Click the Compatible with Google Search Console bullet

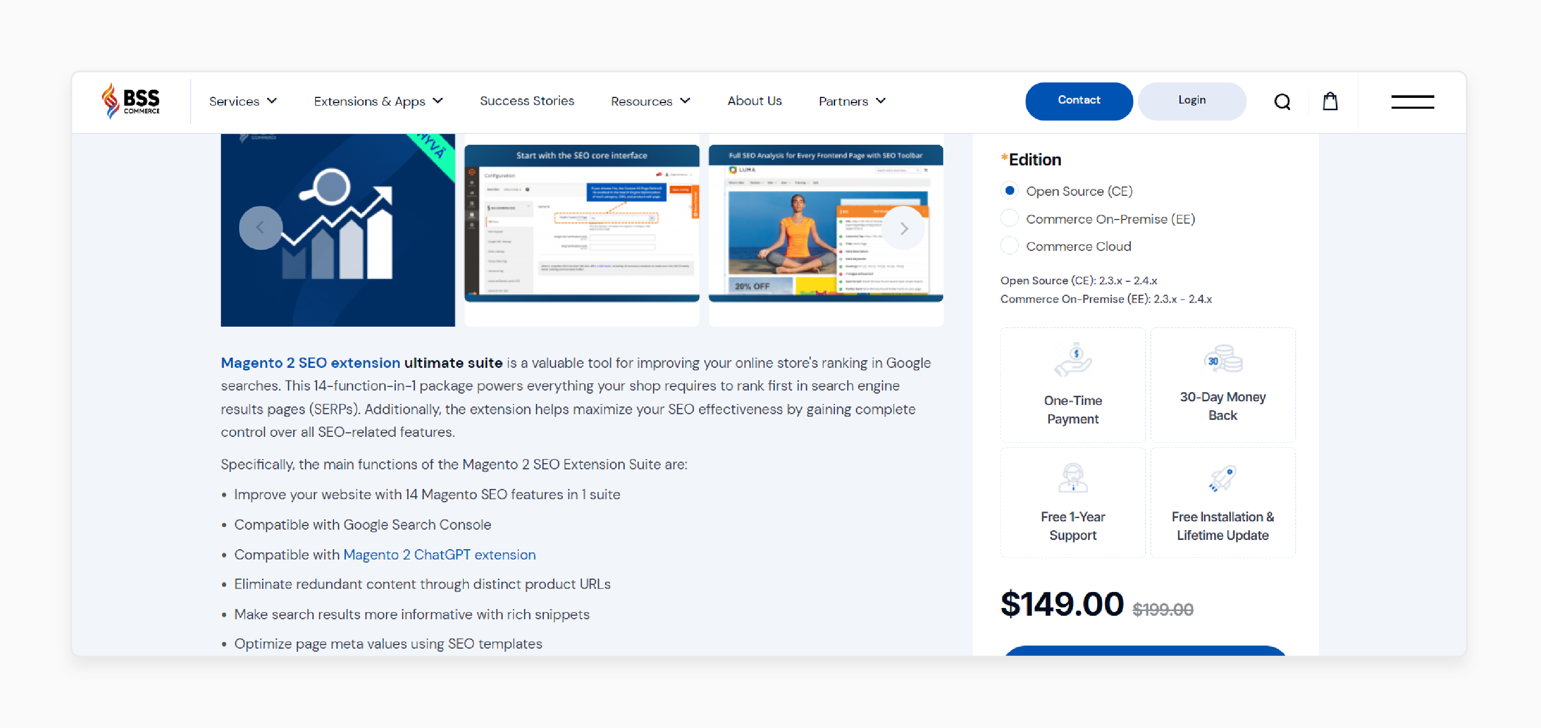click(362, 524)
